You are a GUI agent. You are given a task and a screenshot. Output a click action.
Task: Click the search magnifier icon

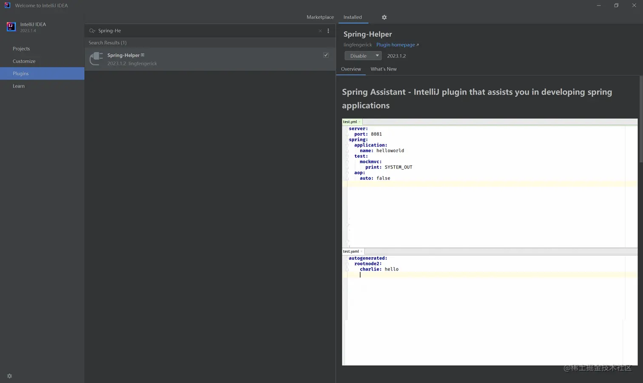pos(92,31)
